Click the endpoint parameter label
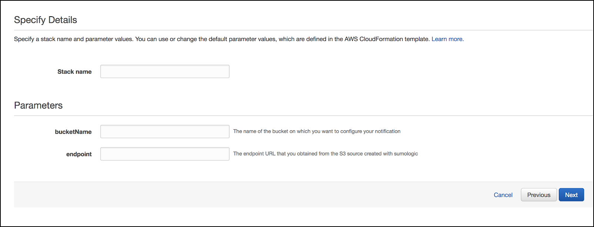The width and height of the screenshot is (594, 227). tap(79, 154)
